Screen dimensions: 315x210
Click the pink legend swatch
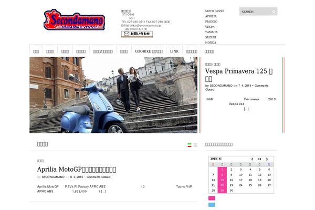click(x=212, y=198)
